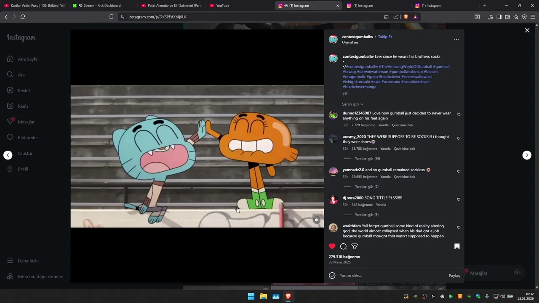539x303 pixels.
Task: Open the browser main hamburger menu
Action: [533, 17]
